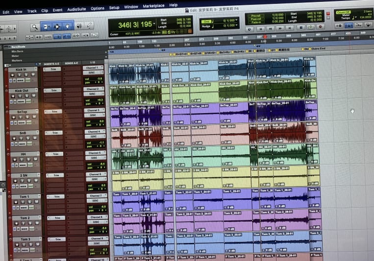The image size is (374, 261).
Task: Open Channel 1 input selector on Kick In
Action: click(93, 68)
